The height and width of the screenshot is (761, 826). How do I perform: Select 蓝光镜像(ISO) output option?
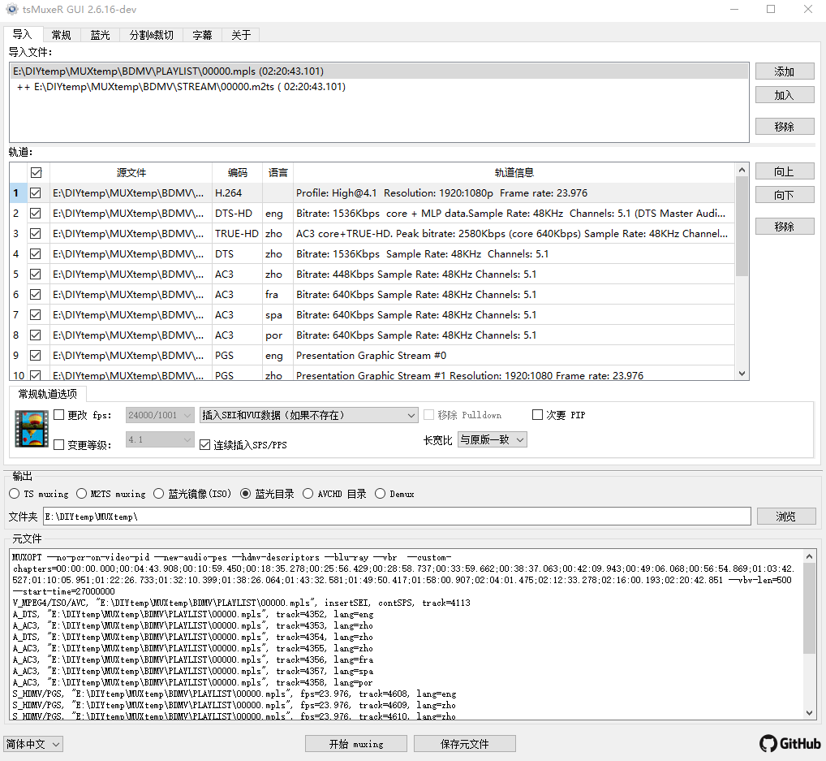tap(158, 494)
